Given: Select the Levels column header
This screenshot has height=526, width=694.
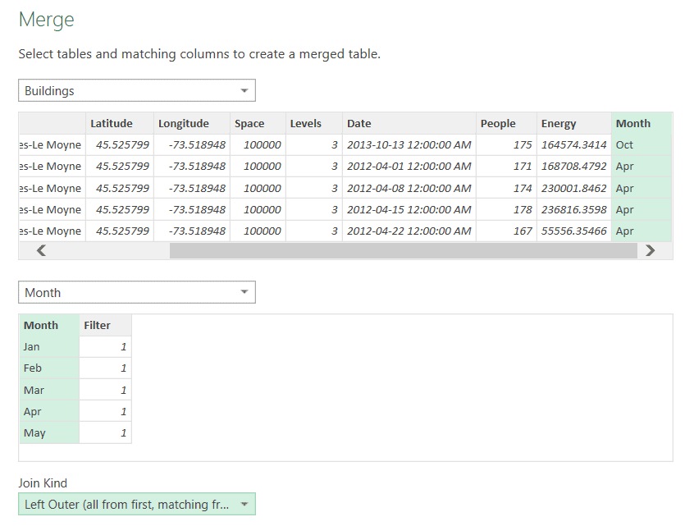Looking at the screenshot, I should pos(314,124).
